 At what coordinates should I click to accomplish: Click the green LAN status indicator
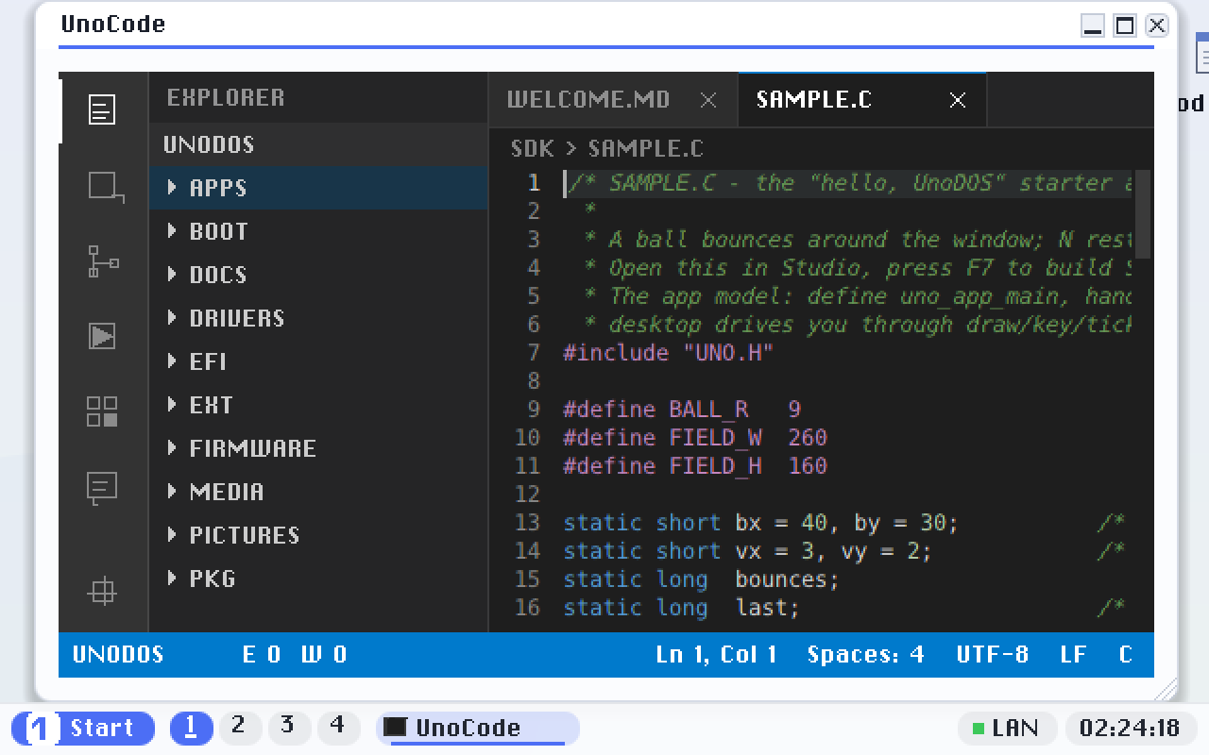click(x=978, y=729)
